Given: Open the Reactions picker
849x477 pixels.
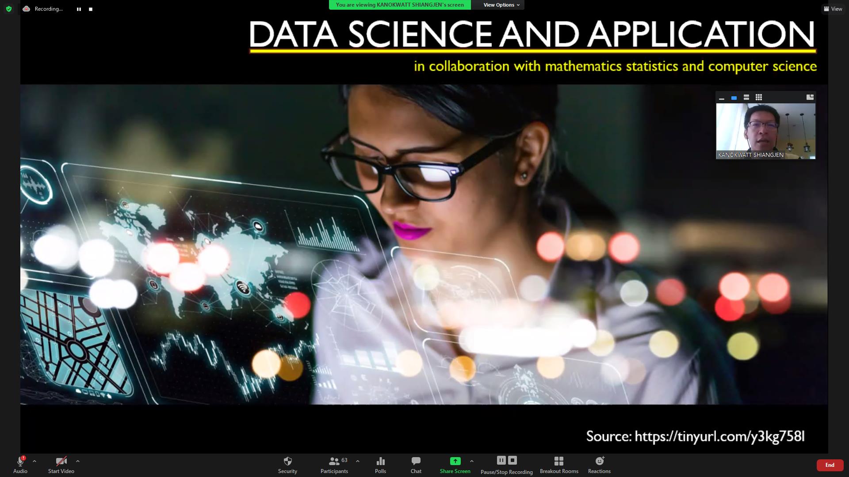Looking at the screenshot, I should coord(599,465).
